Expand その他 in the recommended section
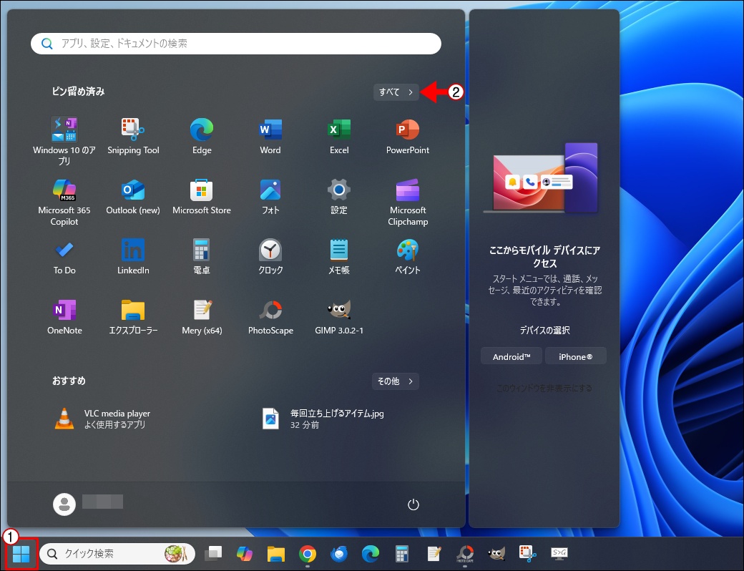The width and height of the screenshot is (744, 571). tap(395, 381)
